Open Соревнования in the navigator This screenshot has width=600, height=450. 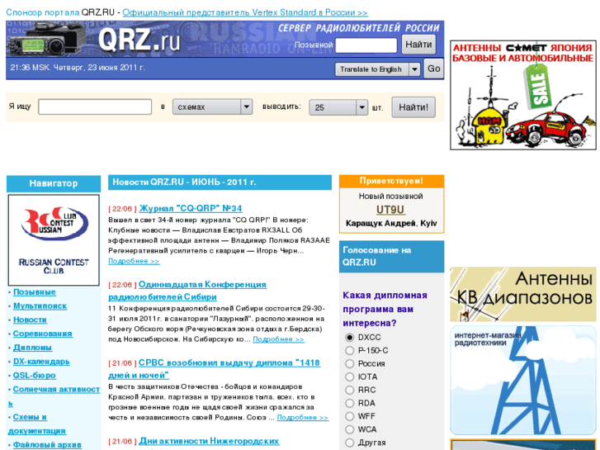[x=42, y=334]
